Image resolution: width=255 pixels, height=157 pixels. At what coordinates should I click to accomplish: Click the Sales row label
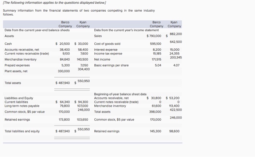point(98,36)
